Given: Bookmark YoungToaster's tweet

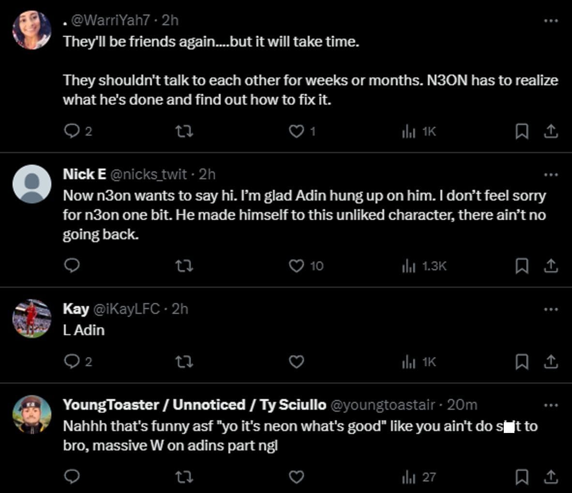Looking at the screenshot, I should coord(521,477).
